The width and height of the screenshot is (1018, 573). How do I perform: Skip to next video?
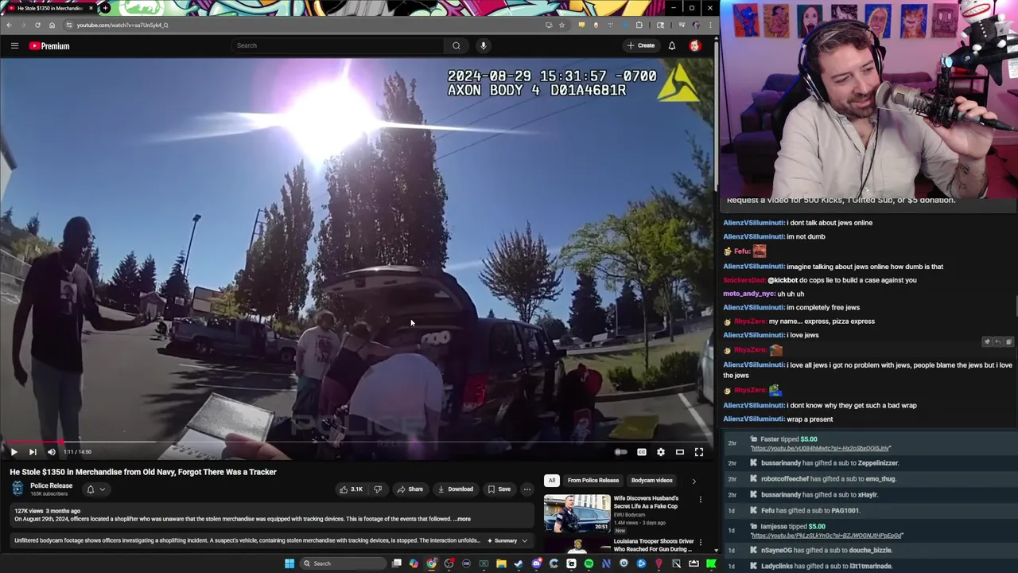33,452
